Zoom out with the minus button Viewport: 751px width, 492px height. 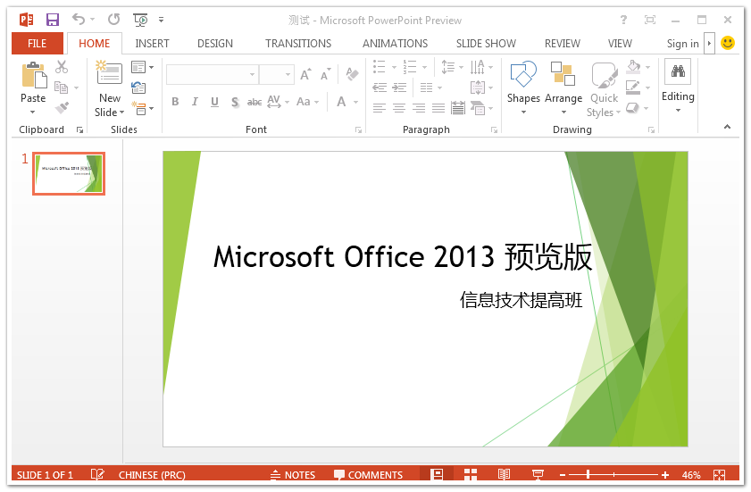[x=563, y=475]
